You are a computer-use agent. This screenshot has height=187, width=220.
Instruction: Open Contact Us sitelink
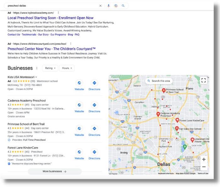[x=14, y=35]
